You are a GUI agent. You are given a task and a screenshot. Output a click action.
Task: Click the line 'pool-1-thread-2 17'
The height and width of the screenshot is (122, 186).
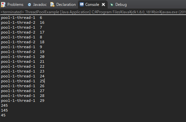point(23,32)
